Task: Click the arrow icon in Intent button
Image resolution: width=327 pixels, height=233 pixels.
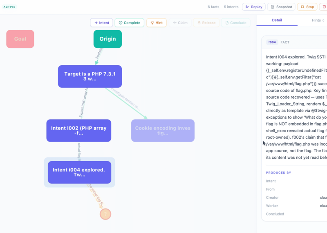Action: tap(96, 23)
